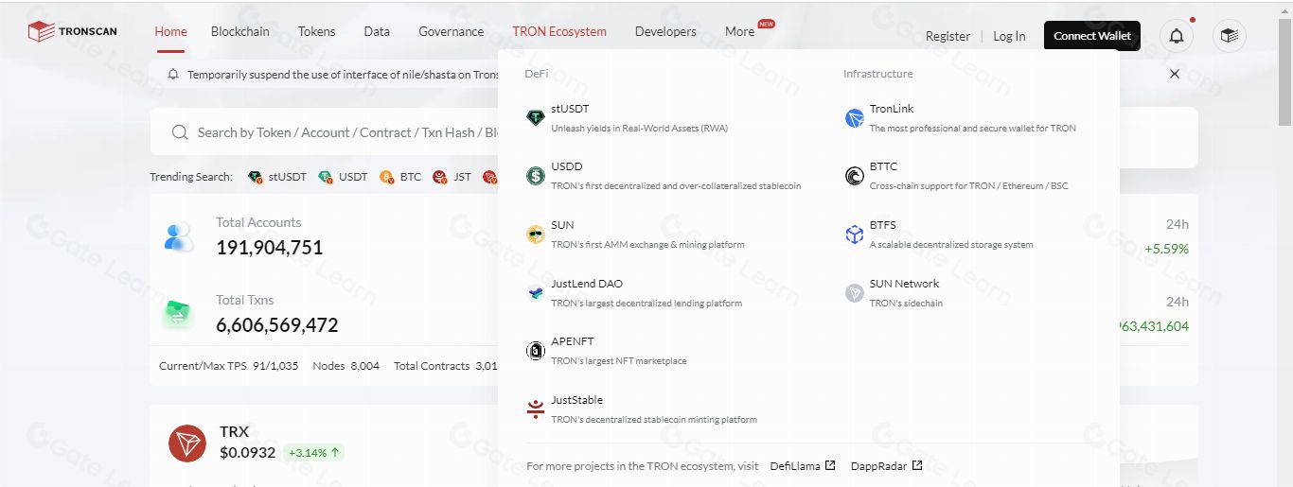1293x487 pixels.
Task: Open the APENFT marketplace icon
Action: 536,351
